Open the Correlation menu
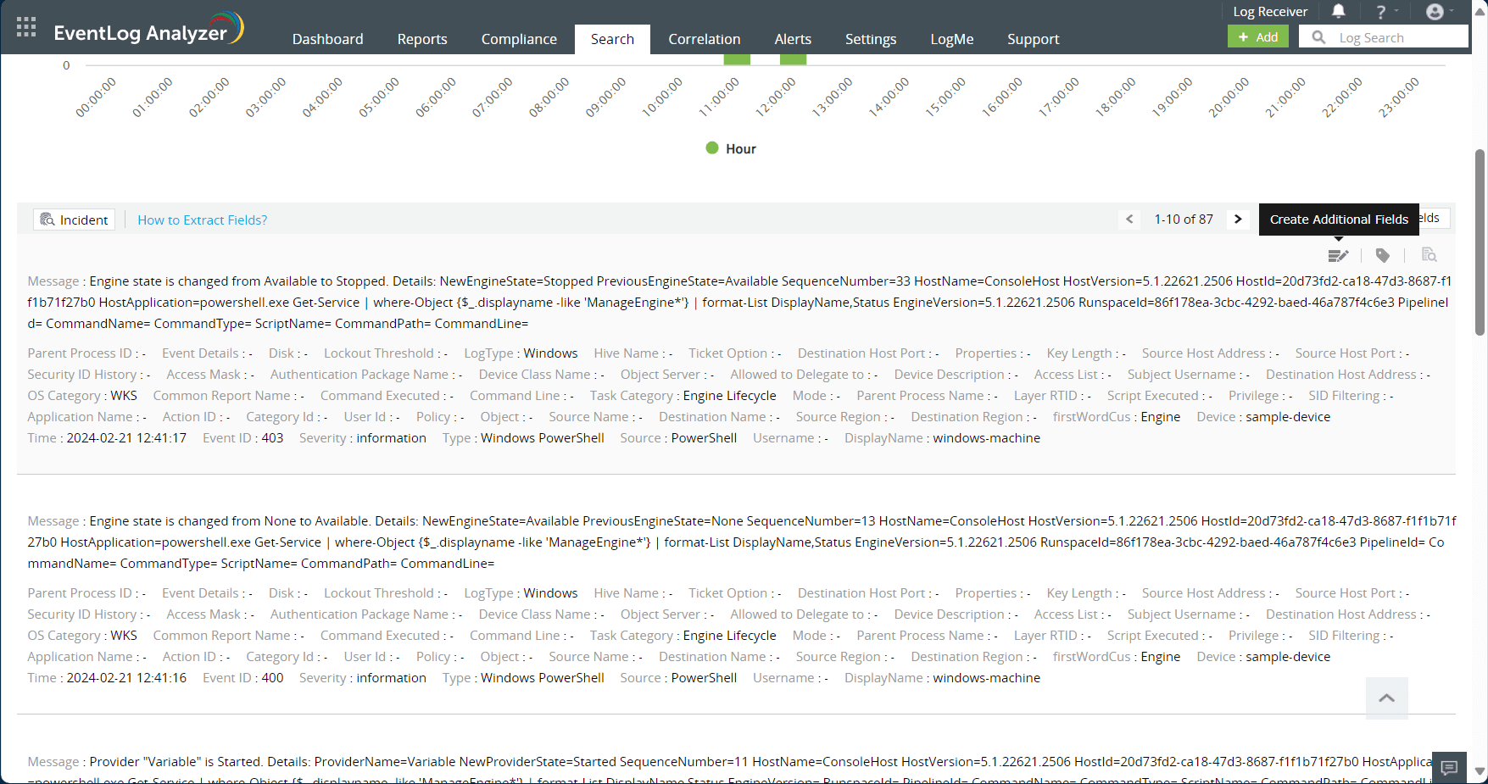 (x=704, y=39)
